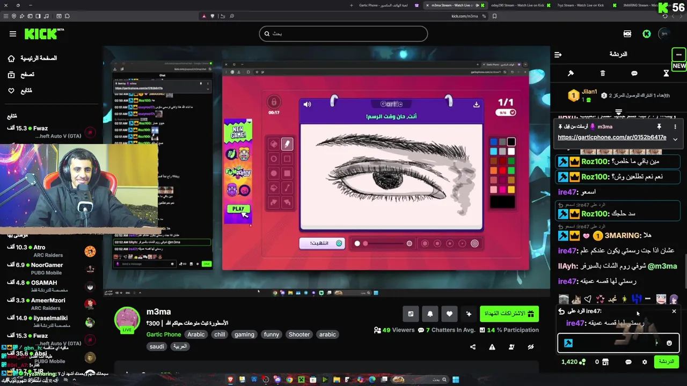Select the middle brush size dot
The height and width of the screenshot is (386, 687).
(450, 243)
